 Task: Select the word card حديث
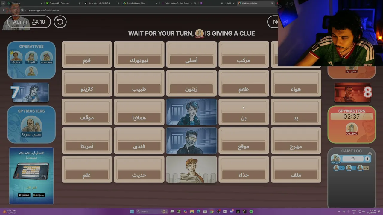pos(139,169)
